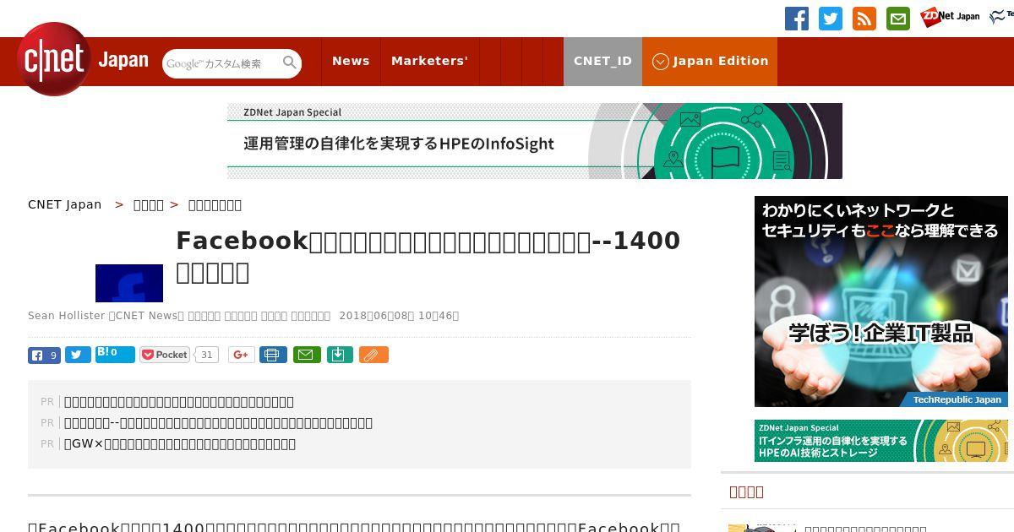Save article to Pocket
The width and height of the screenshot is (1014, 532).
click(166, 355)
